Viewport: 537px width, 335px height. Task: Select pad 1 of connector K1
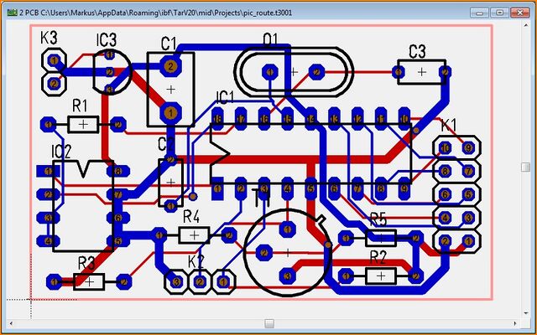pos(468,241)
